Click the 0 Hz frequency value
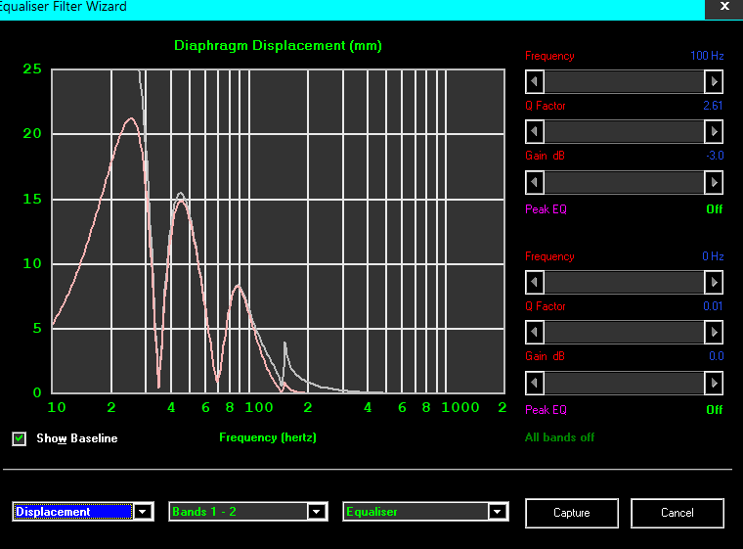 point(713,256)
